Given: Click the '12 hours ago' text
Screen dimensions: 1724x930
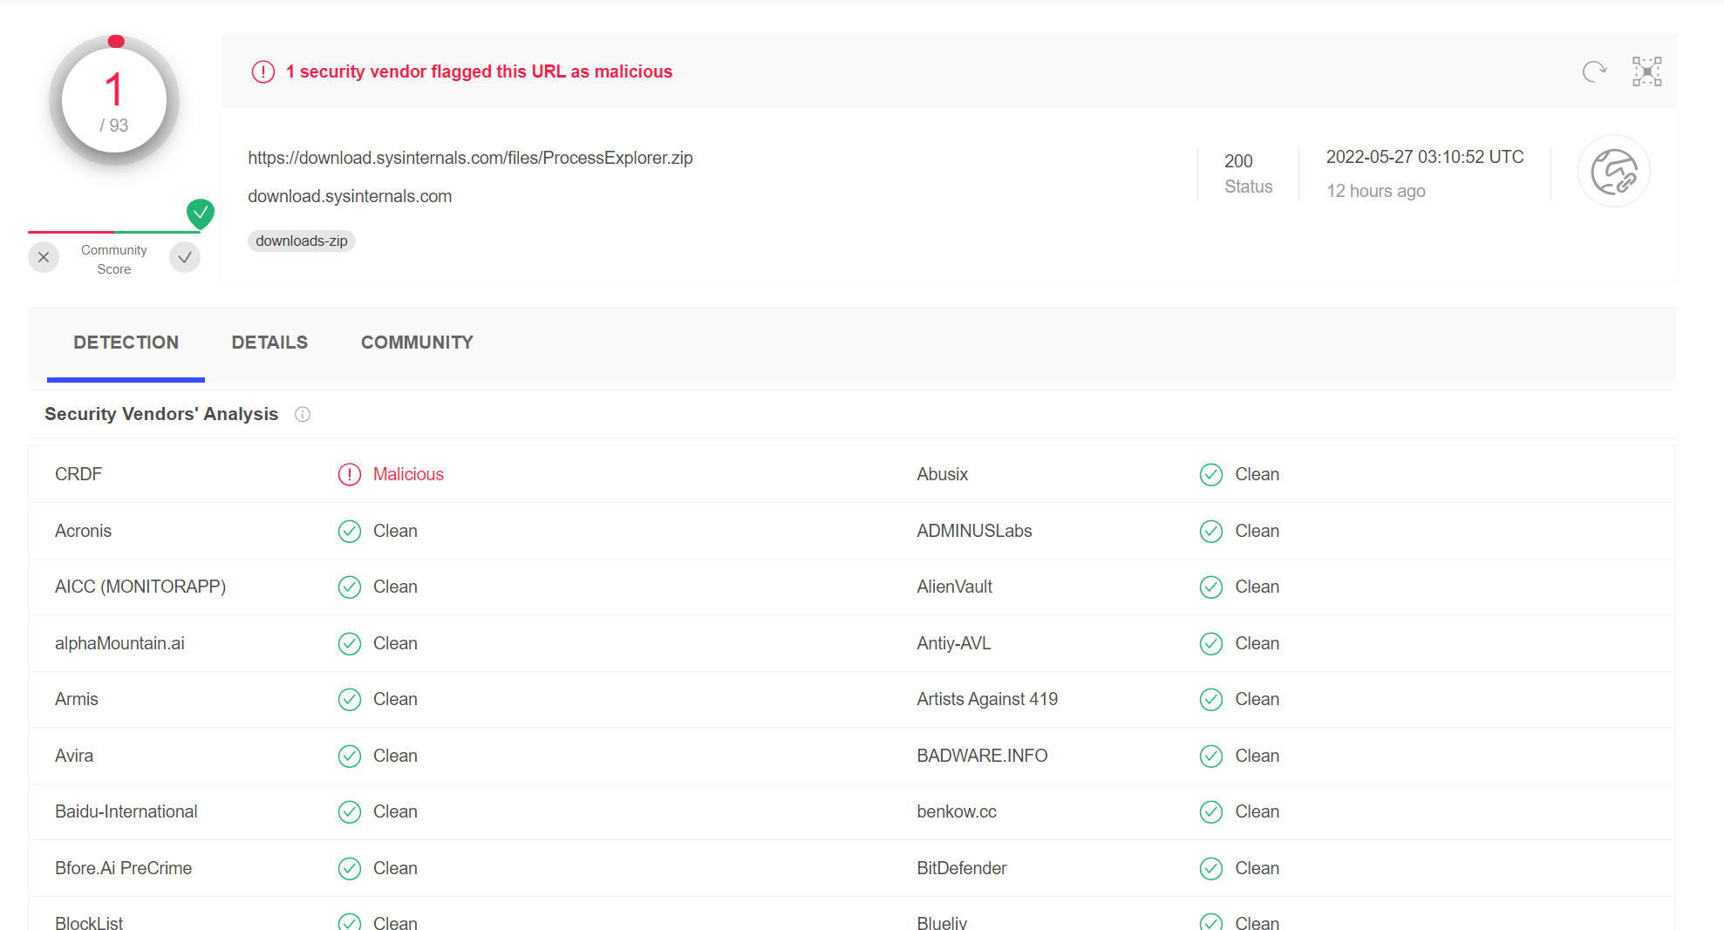Looking at the screenshot, I should click(x=1376, y=191).
